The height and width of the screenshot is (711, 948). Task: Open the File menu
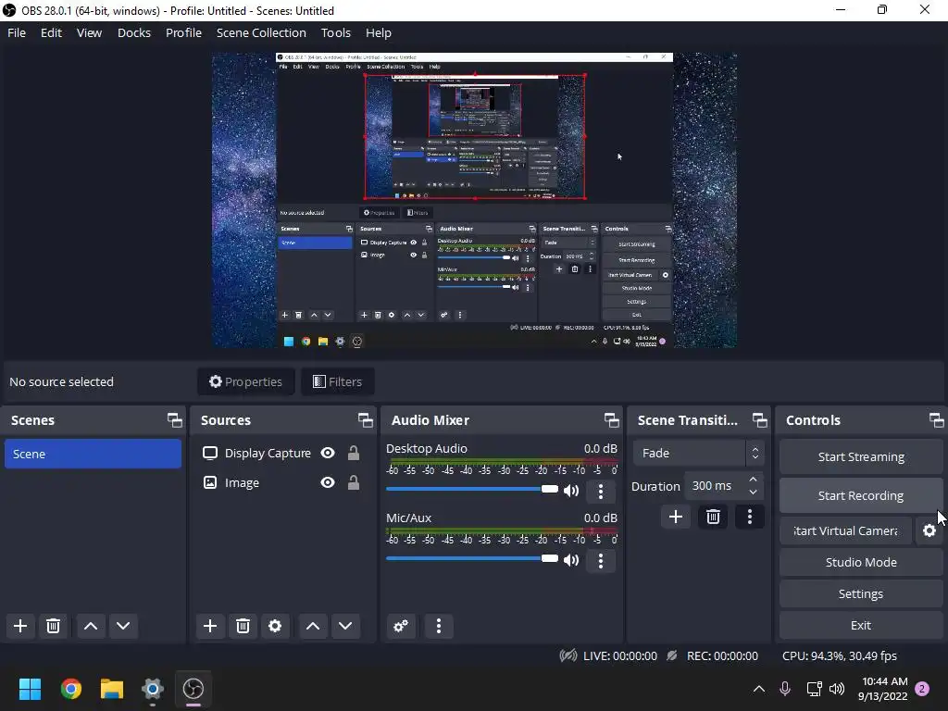17,32
